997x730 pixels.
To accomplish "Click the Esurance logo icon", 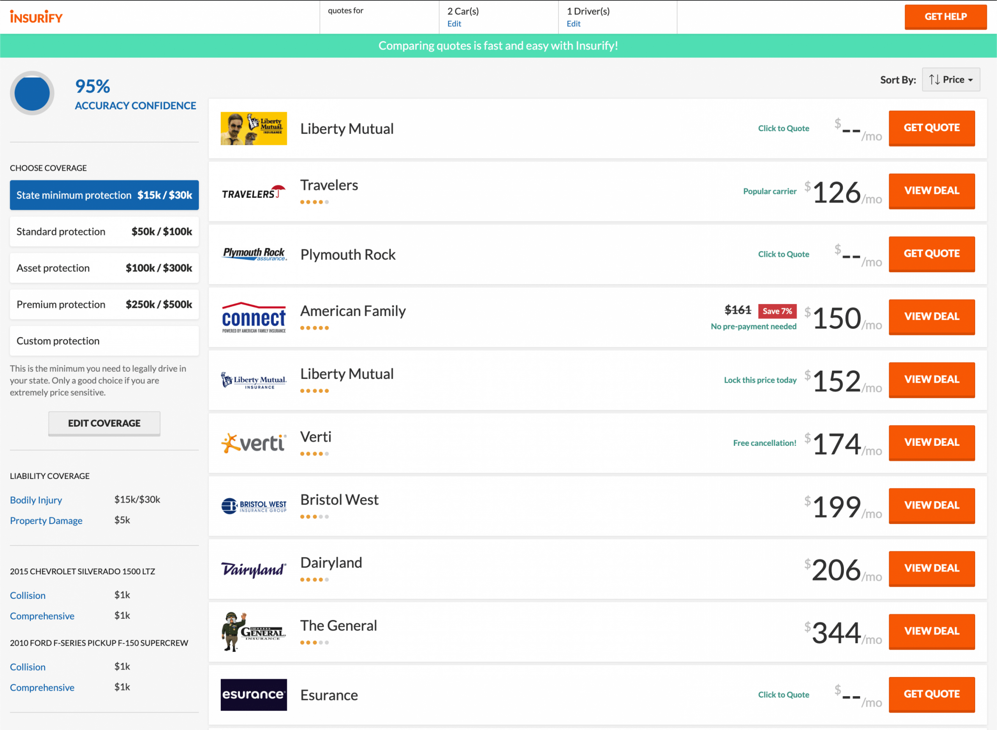I will (x=254, y=694).
